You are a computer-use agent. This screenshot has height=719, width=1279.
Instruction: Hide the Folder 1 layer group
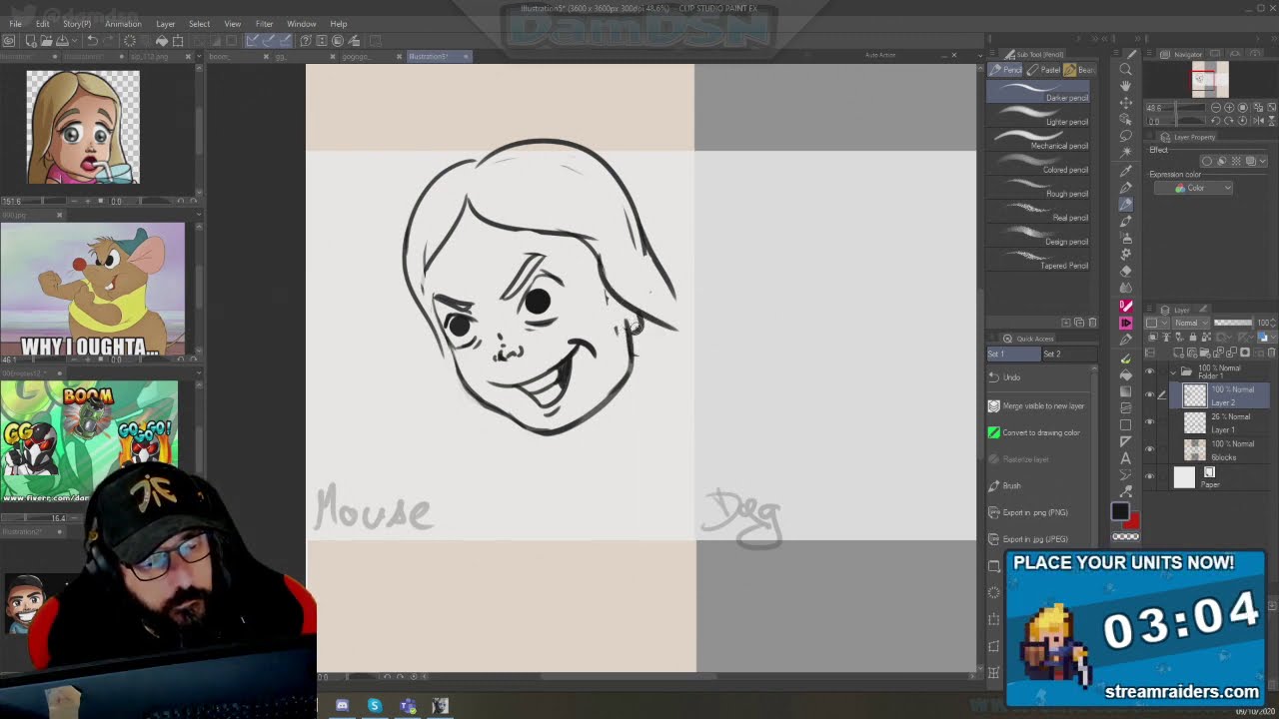[1150, 371]
